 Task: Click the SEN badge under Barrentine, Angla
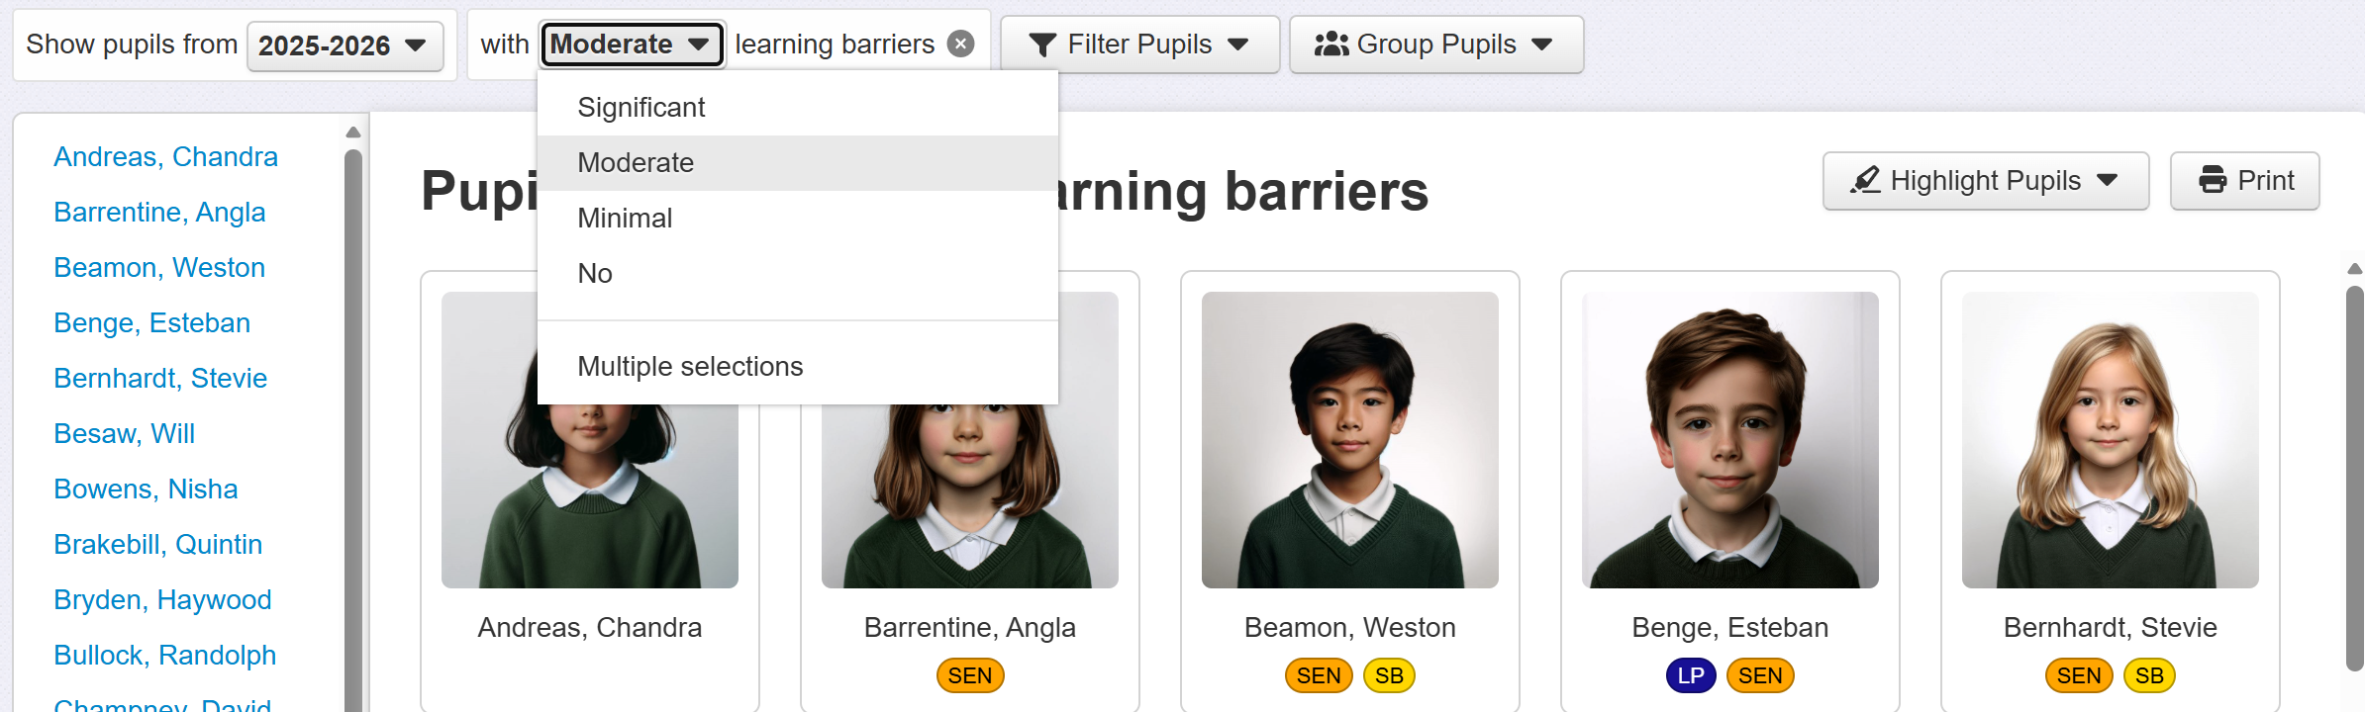970,675
